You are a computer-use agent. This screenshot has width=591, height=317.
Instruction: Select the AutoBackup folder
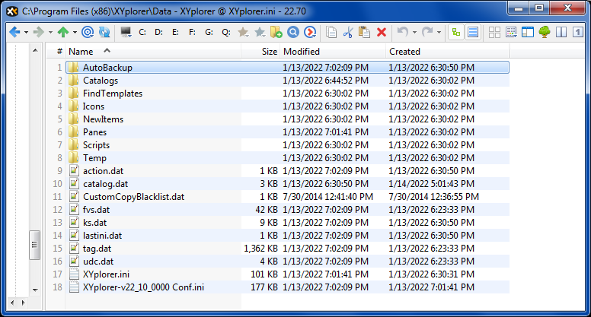pos(107,68)
